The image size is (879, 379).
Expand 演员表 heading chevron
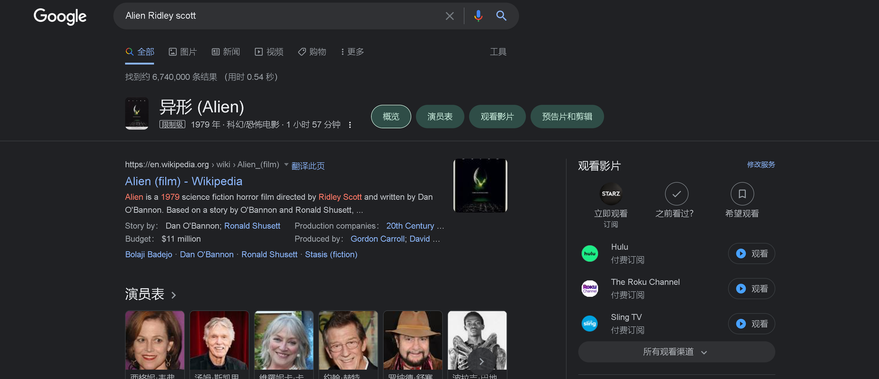coord(173,295)
